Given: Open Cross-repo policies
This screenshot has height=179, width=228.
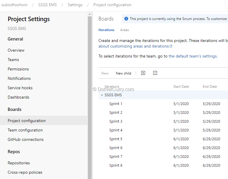Looking at the screenshot, I should [25, 172].
